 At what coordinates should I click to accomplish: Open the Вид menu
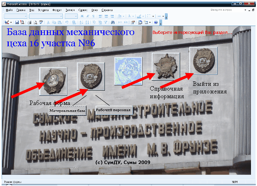click(x=32, y=10)
